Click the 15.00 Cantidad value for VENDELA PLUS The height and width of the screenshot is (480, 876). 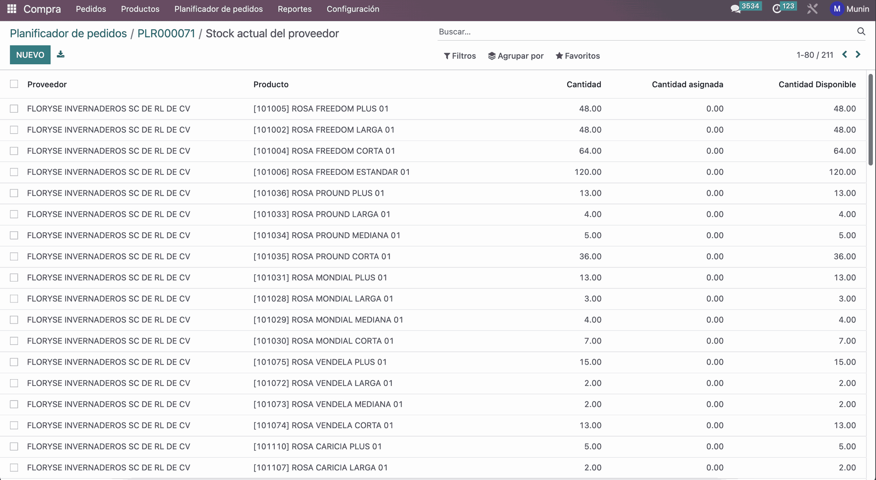pyautogui.click(x=590, y=362)
